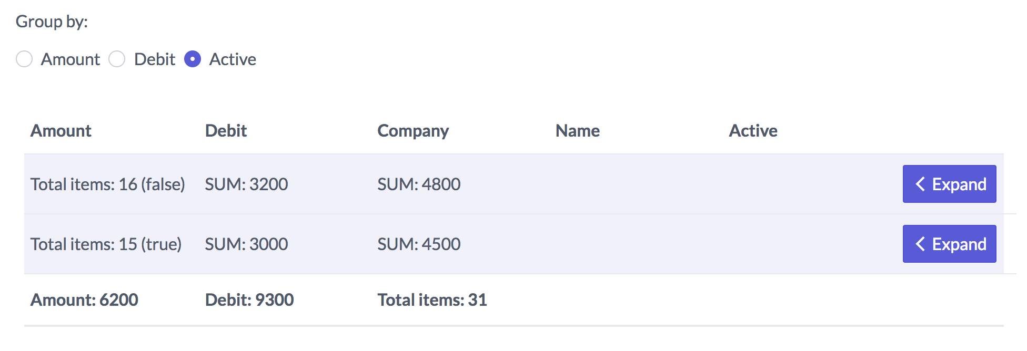
Task: Click the Active column header
Action: click(753, 130)
